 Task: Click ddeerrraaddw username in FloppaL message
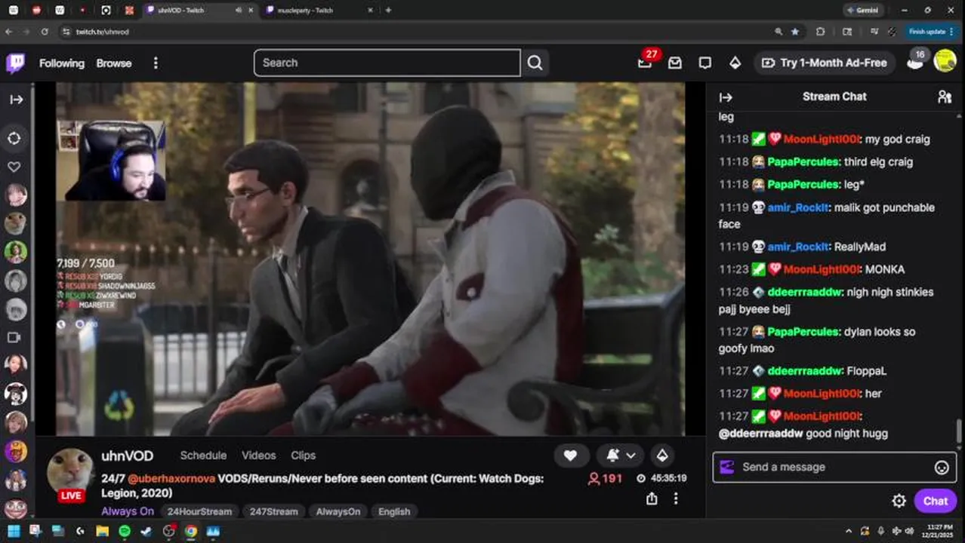tap(805, 371)
